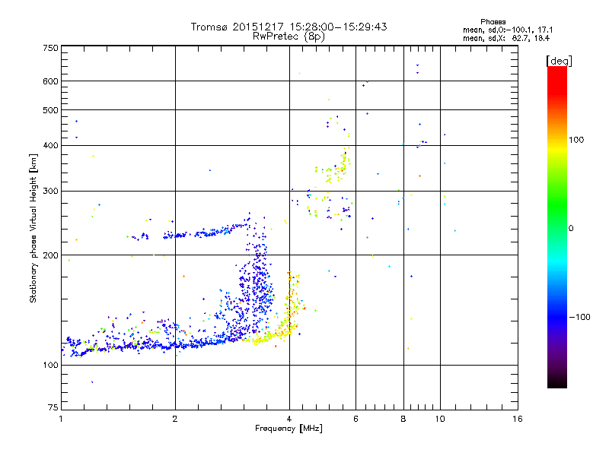Screen dimensions: 609x456
Task: Click the x-axis tick label '1'
Action: click(61, 419)
